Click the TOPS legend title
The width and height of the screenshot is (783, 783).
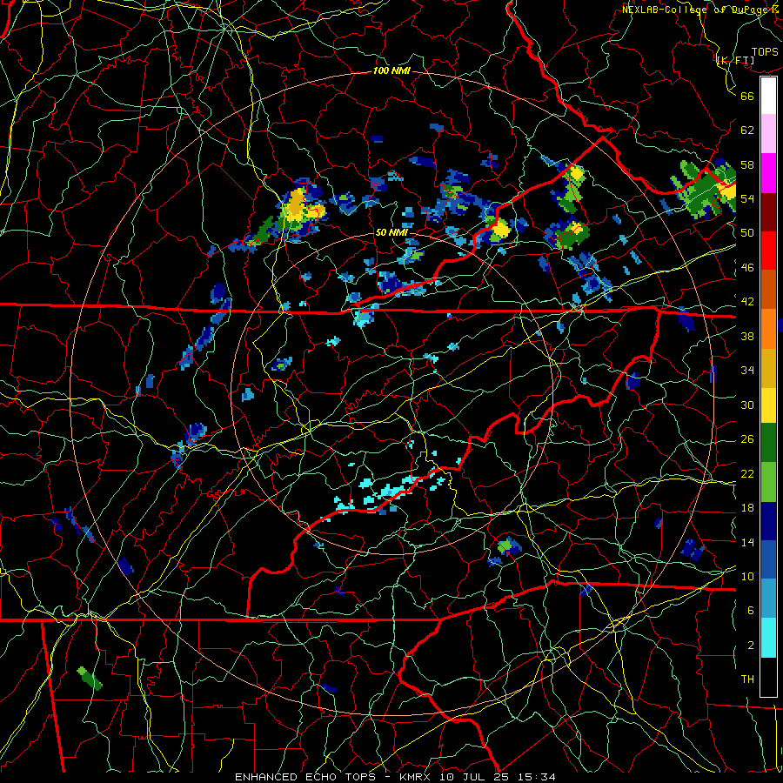(x=765, y=52)
